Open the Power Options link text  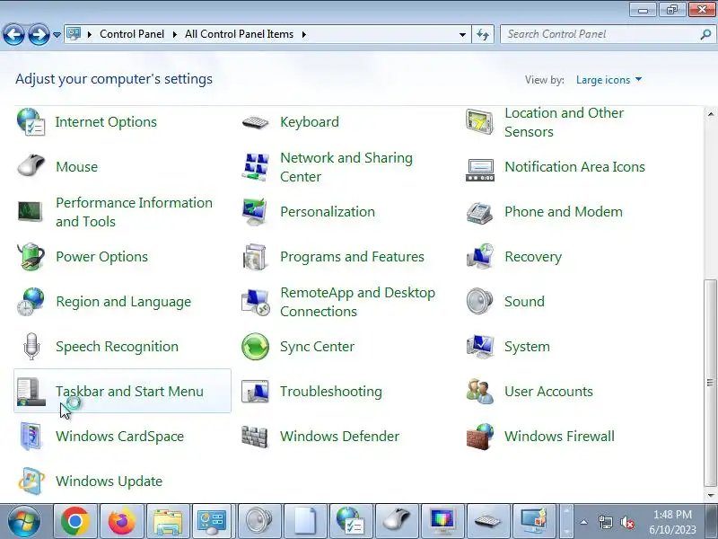(101, 257)
